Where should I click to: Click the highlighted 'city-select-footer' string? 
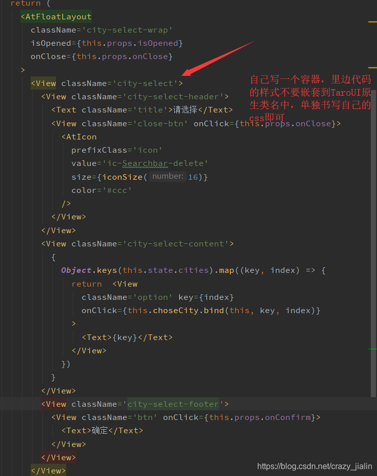pos(173,404)
